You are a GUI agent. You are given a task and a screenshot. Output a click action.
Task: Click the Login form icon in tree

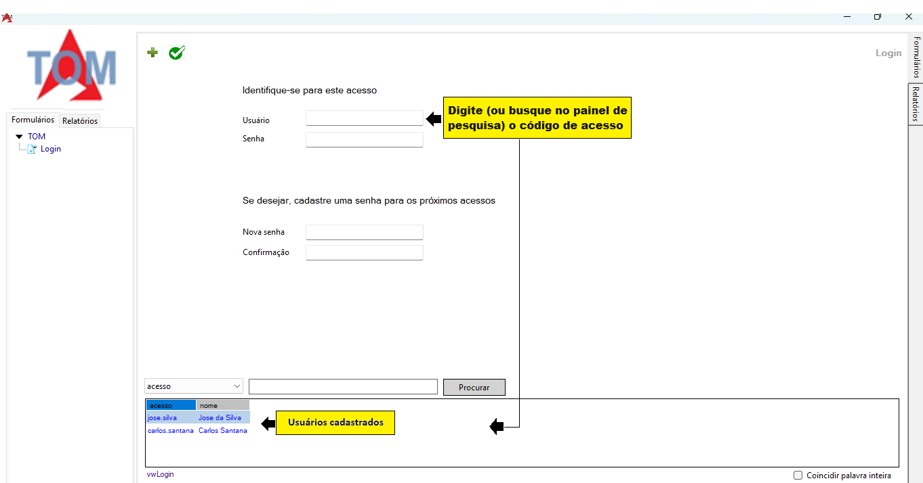(x=32, y=149)
